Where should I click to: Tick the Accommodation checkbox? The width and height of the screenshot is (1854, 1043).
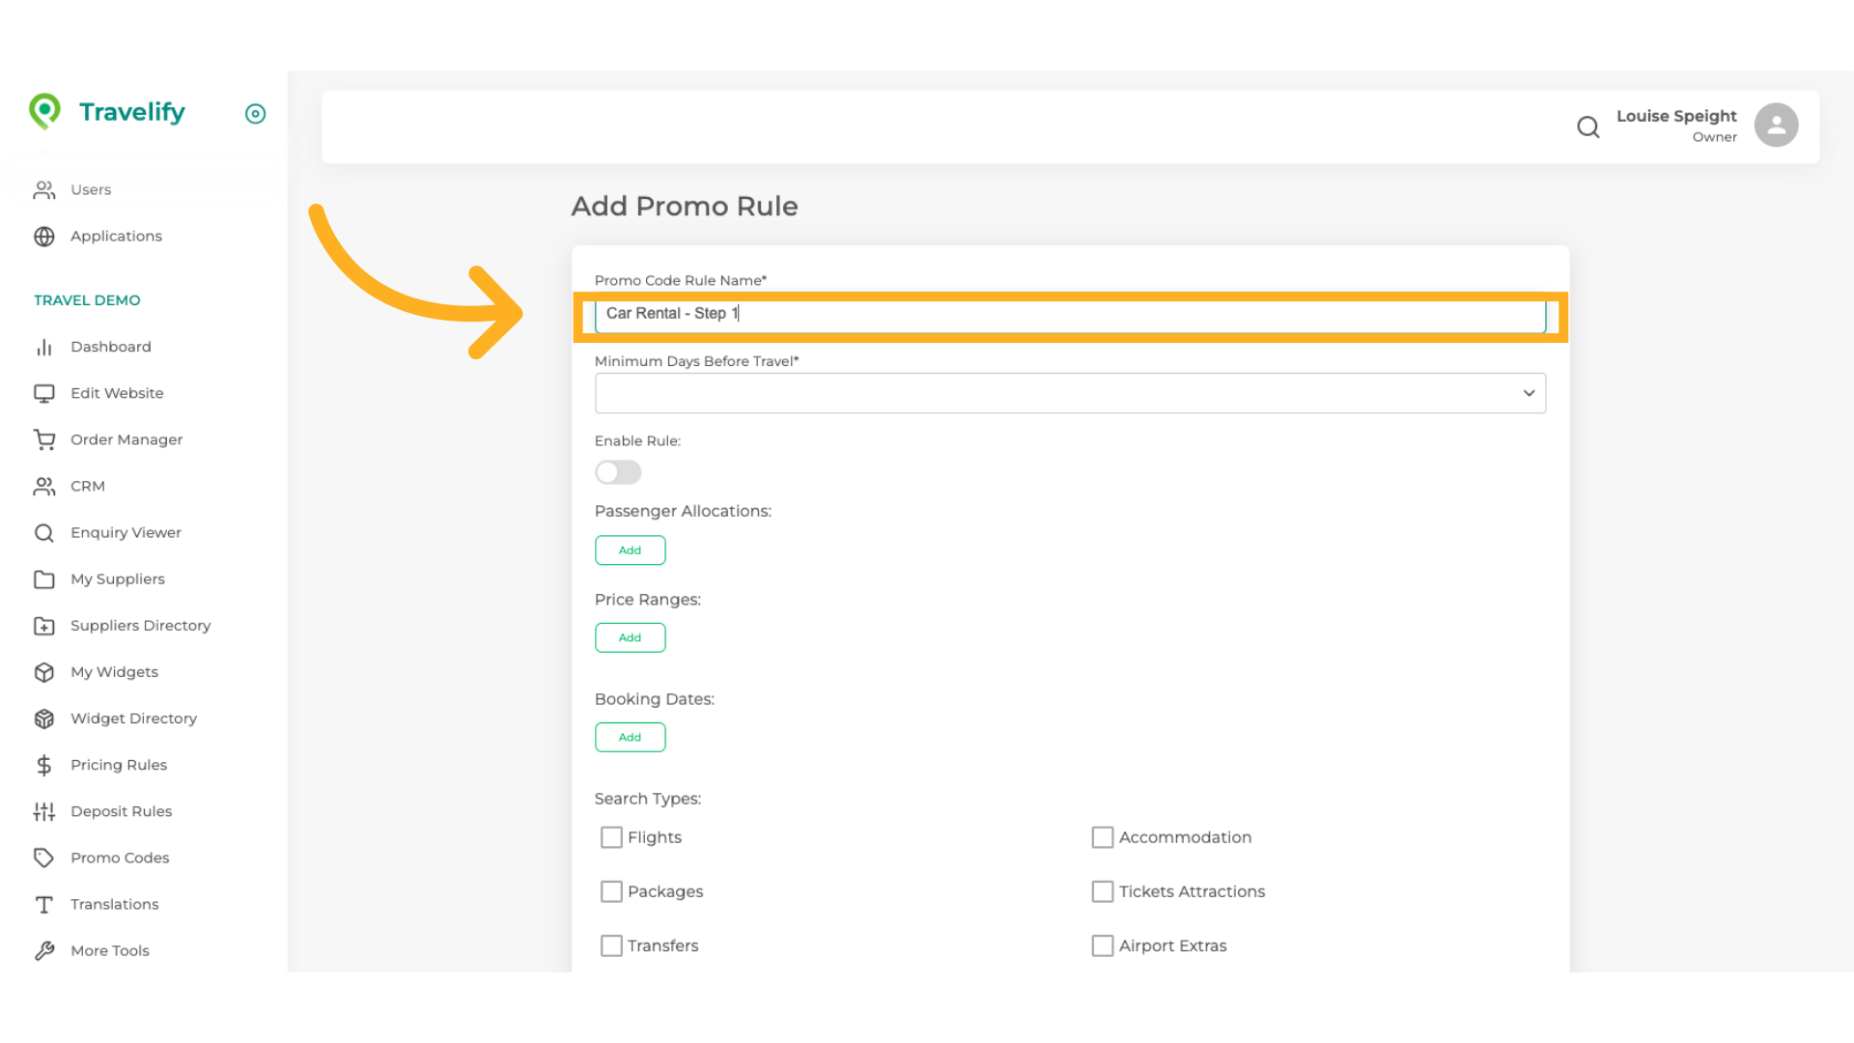[1103, 837]
